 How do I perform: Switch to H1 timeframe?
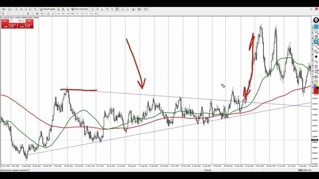[x=78, y=13]
